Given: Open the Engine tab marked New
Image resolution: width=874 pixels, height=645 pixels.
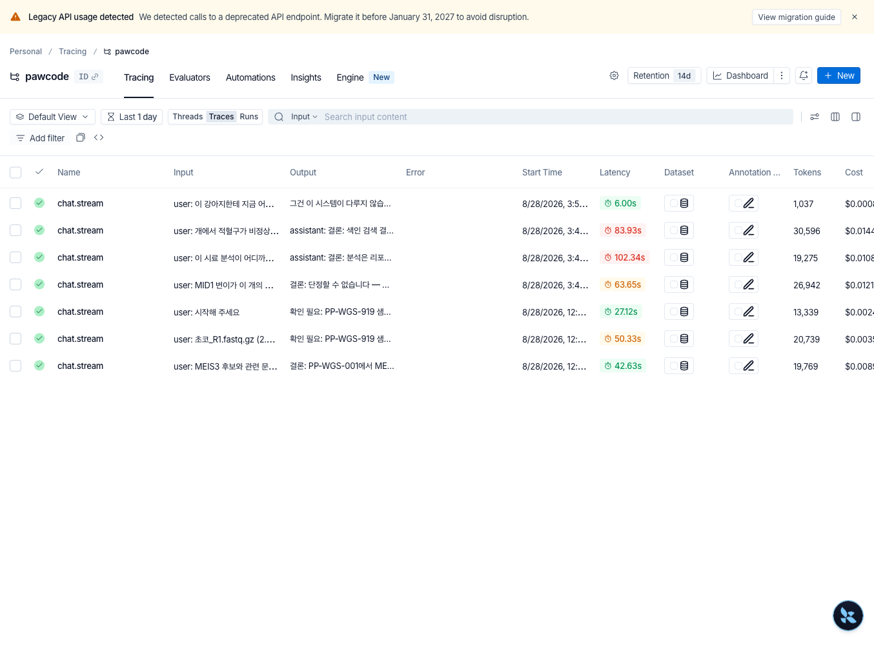Looking at the screenshot, I should 365,77.
